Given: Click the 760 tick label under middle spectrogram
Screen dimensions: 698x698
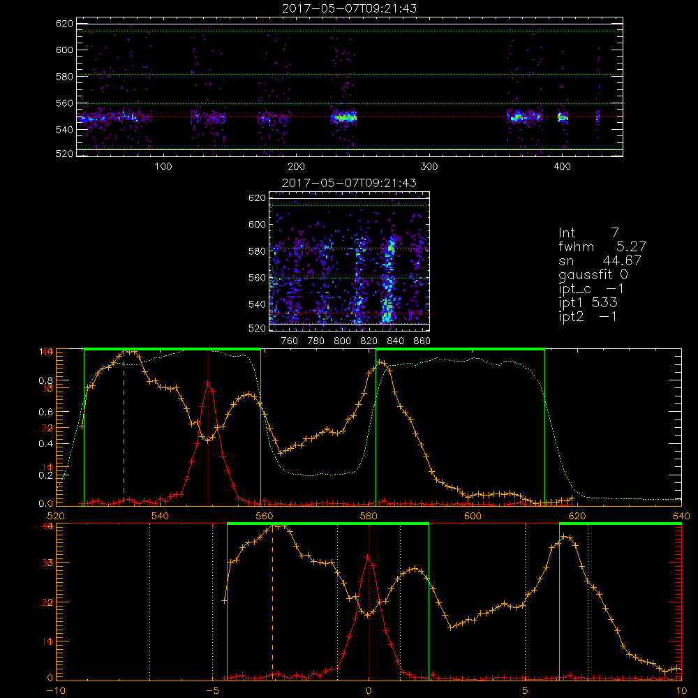Looking at the screenshot, I should 290,341.
